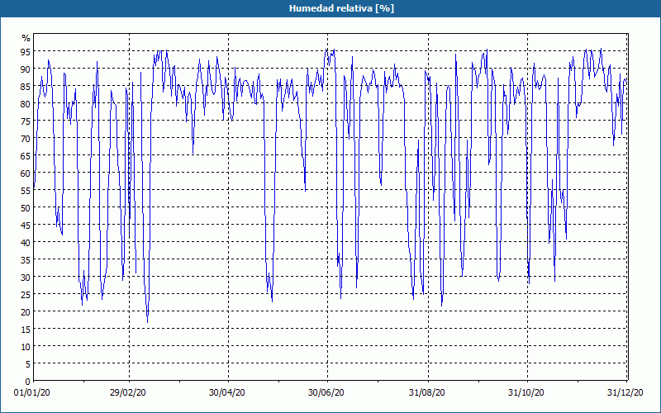The width and height of the screenshot is (661, 413).
Task: Select the 01/01/20 date label
Action: tap(32, 392)
